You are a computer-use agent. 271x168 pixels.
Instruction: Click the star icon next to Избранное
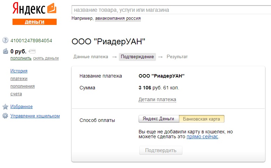[5, 107]
